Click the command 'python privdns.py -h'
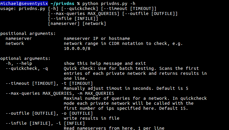 click(x=109, y=4)
